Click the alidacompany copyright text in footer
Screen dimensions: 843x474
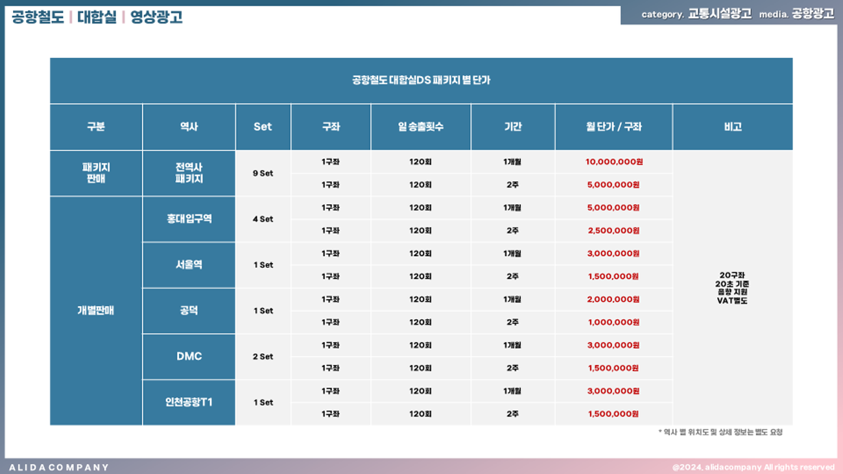(753, 467)
